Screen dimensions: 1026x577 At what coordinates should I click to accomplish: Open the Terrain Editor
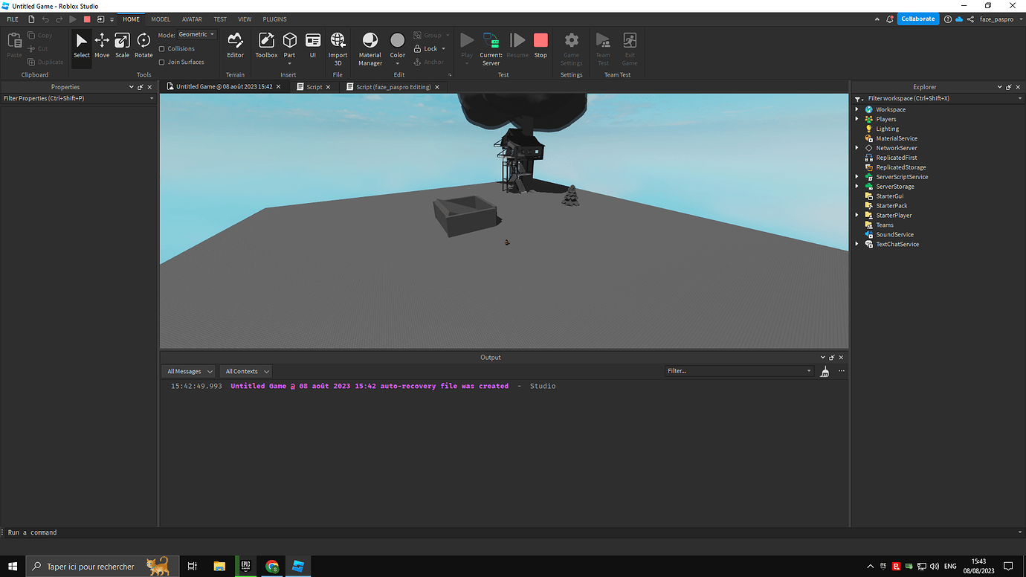click(235, 46)
